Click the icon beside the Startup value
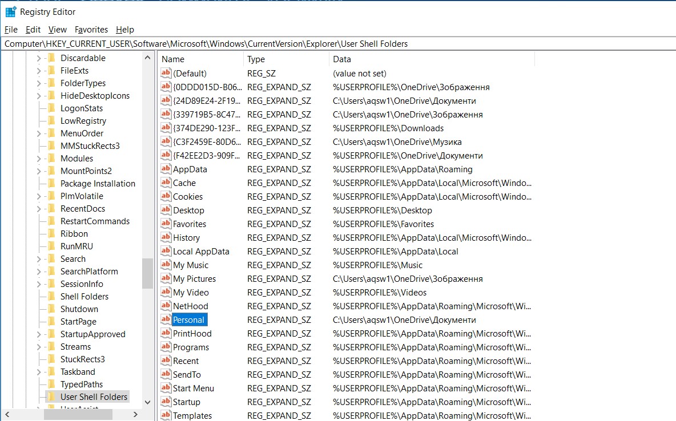The image size is (676, 421). pyautogui.click(x=166, y=402)
